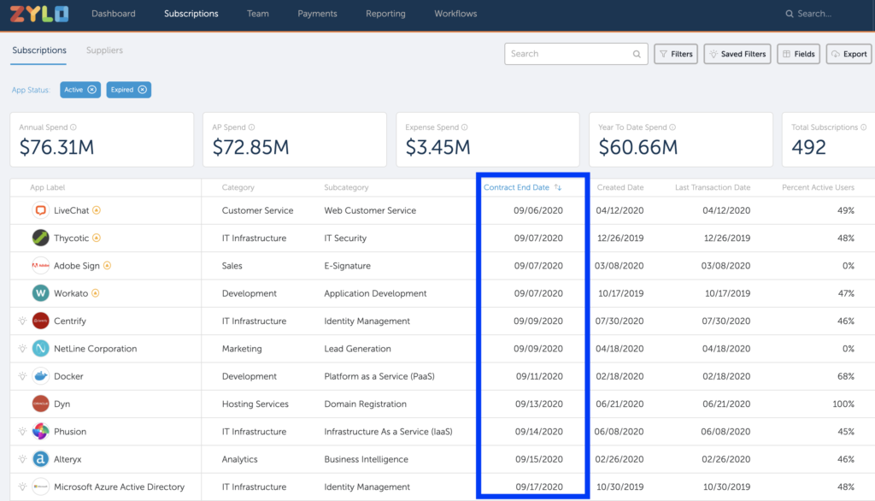875x501 pixels.
Task: Remove the Expired status filter chip
Action: click(x=143, y=90)
